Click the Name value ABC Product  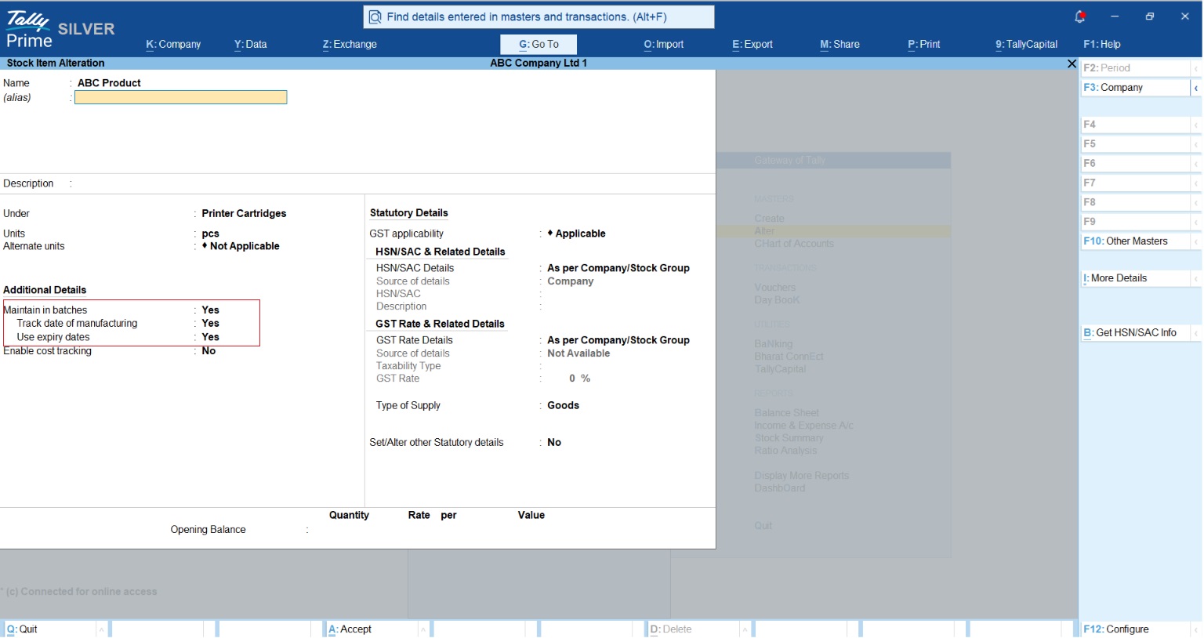click(x=109, y=83)
